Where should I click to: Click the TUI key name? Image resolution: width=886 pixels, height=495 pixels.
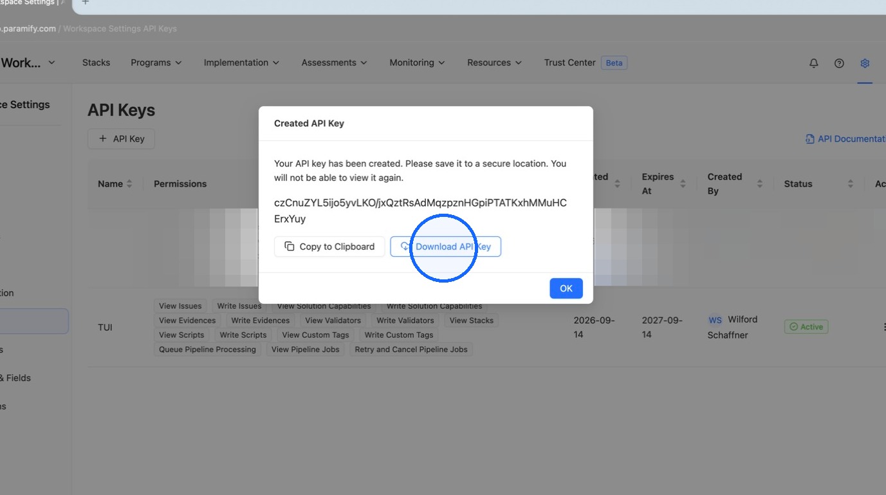[x=106, y=328]
